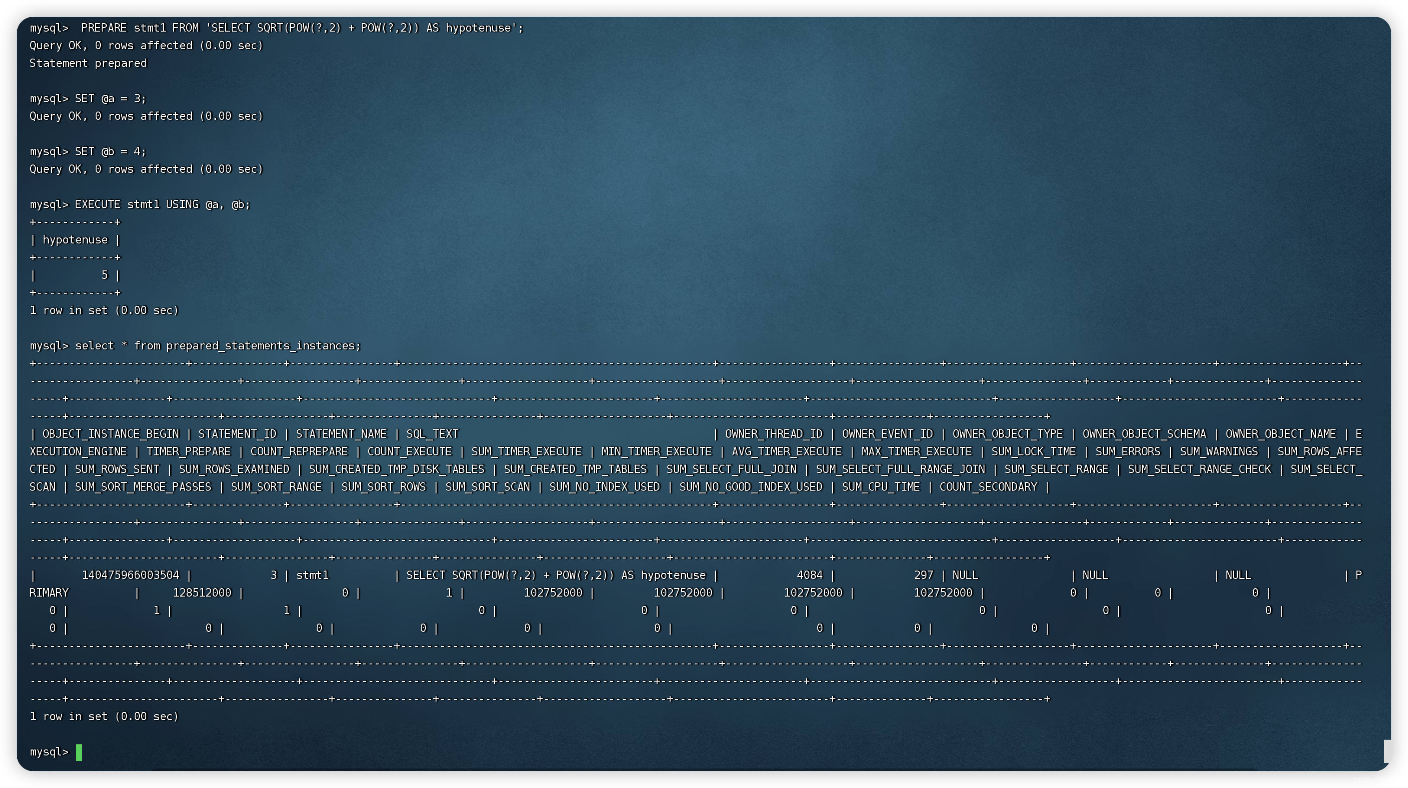The height and width of the screenshot is (788, 1408).
Task: Click the COUNT_EXECUTE column header
Action: coord(410,452)
